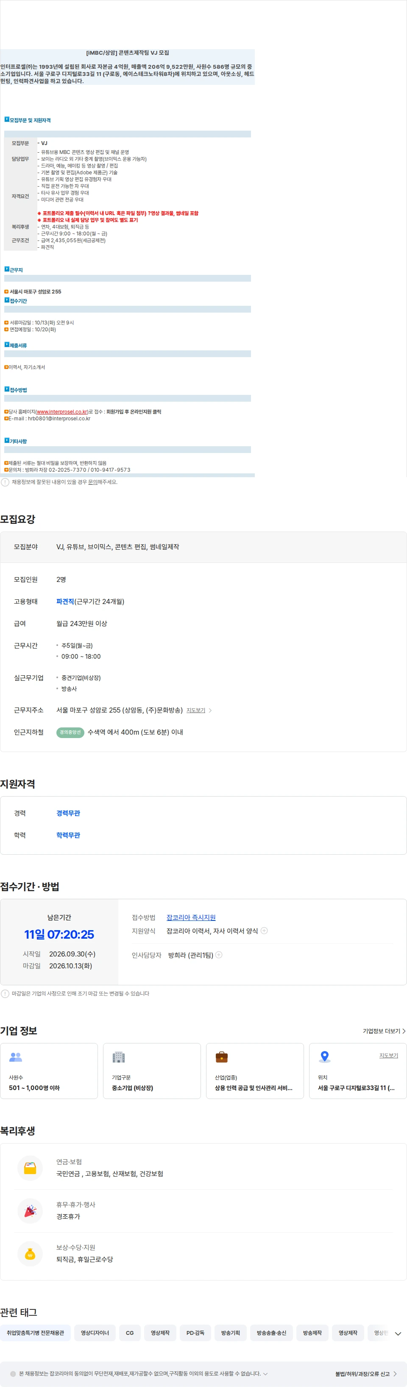Select the 방송제작 tag
This screenshot has width=407, height=1387.
point(312,1333)
